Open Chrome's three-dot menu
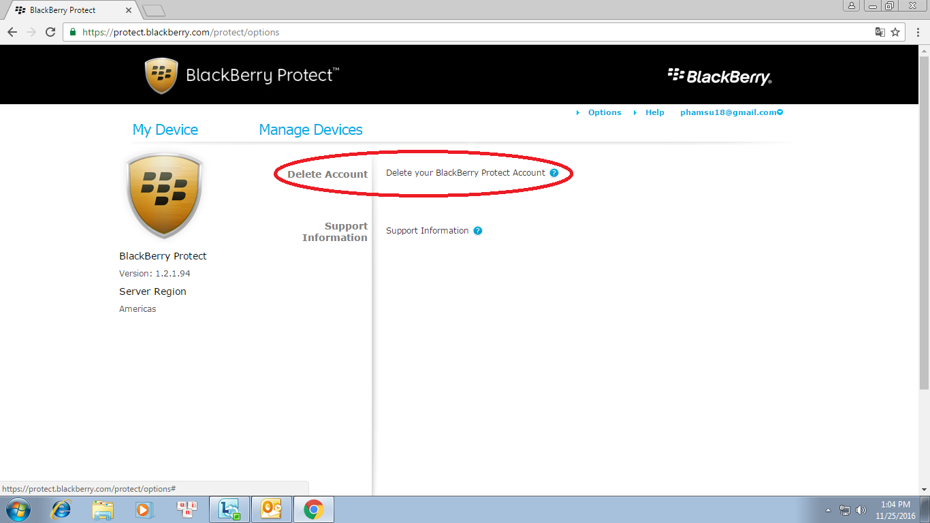The height and width of the screenshot is (523, 930). [x=918, y=32]
